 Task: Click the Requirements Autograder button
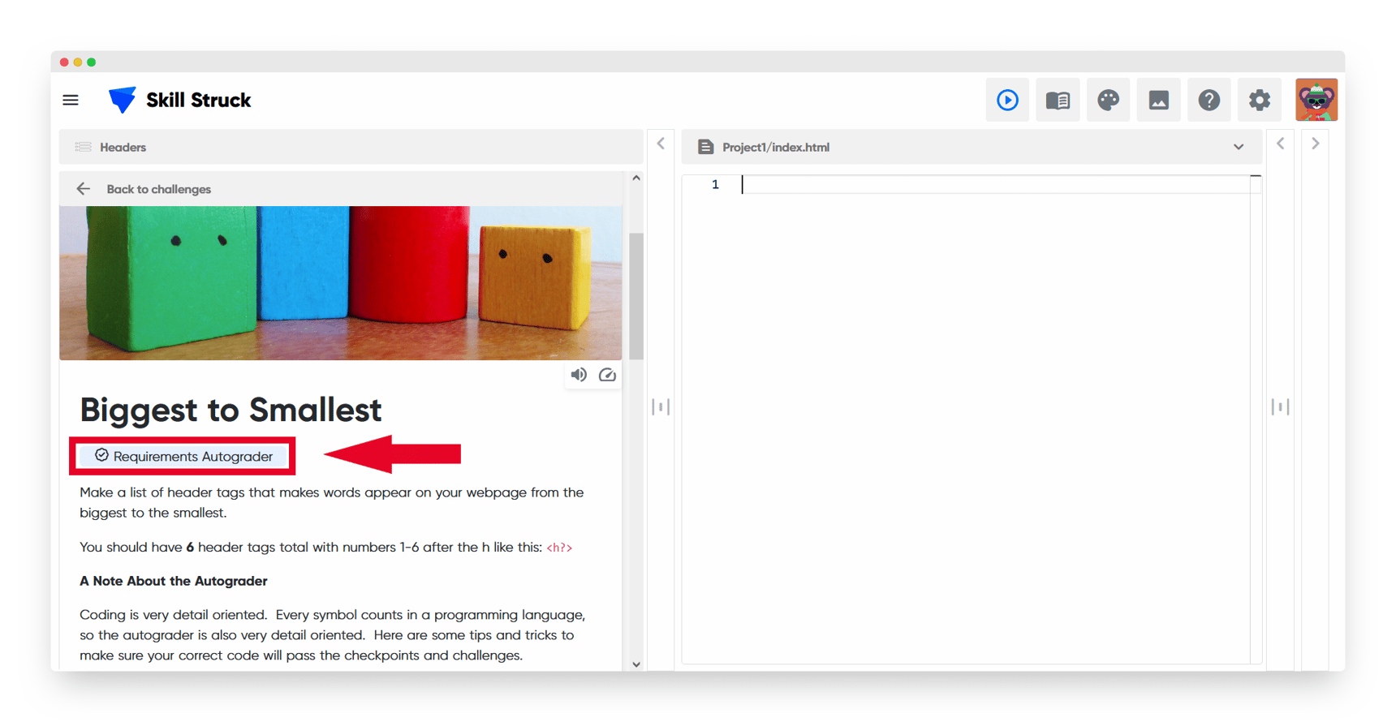(183, 456)
